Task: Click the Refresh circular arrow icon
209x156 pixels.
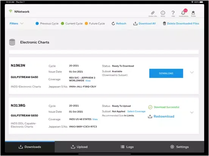Action: 113,23
